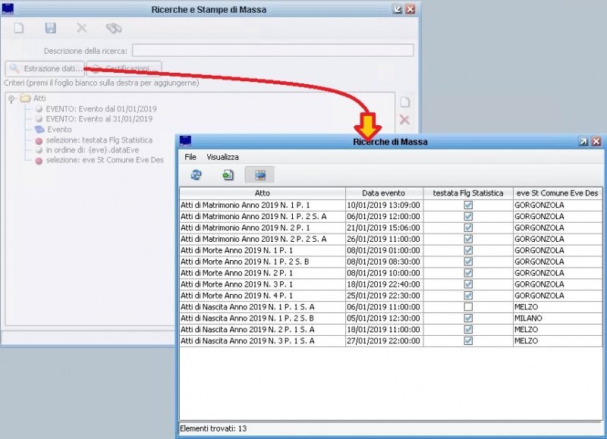Toggle checkbox for Matrimonio N. 1 P. 1
Screen dimensions: 607x439
[468, 205]
